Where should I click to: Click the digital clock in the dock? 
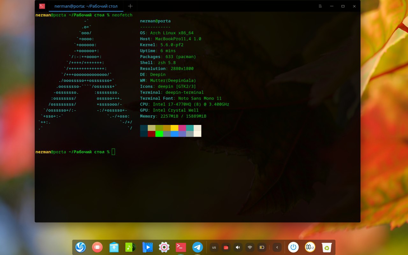pos(310,247)
